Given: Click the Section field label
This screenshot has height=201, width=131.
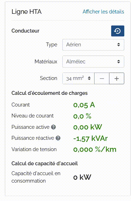Looking at the screenshot, I should [49, 78].
